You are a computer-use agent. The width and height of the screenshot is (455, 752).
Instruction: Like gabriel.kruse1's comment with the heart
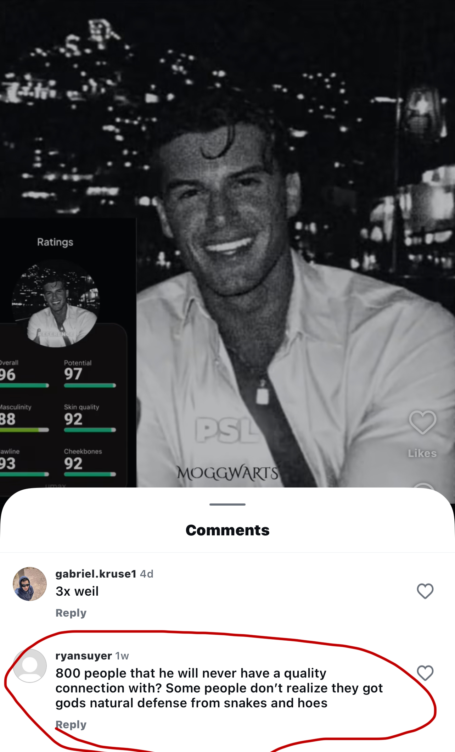coord(425,591)
